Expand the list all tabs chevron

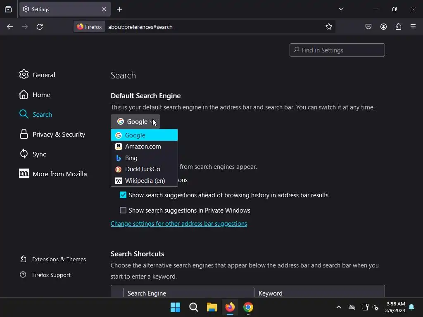tap(341, 9)
